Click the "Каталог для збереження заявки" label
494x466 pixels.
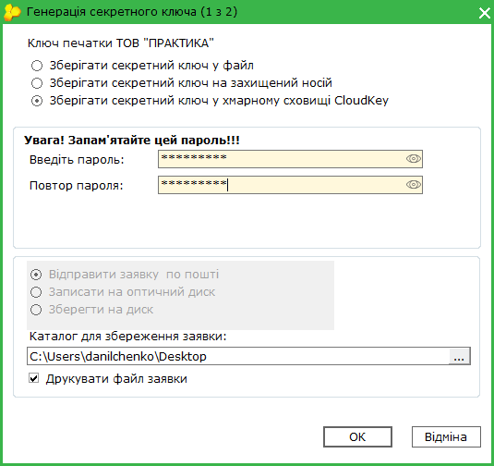(128, 337)
